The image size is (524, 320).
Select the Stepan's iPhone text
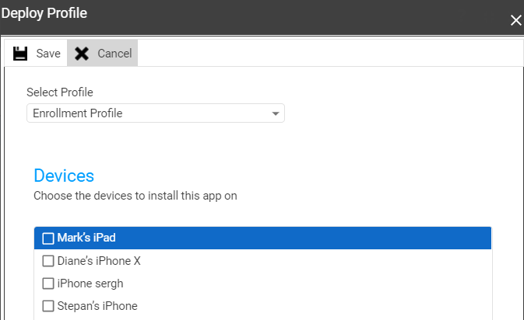[97, 306]
